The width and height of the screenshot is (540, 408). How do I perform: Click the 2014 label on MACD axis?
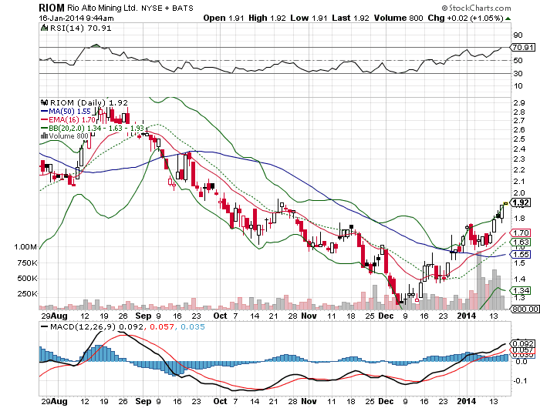tap(466, 401)
